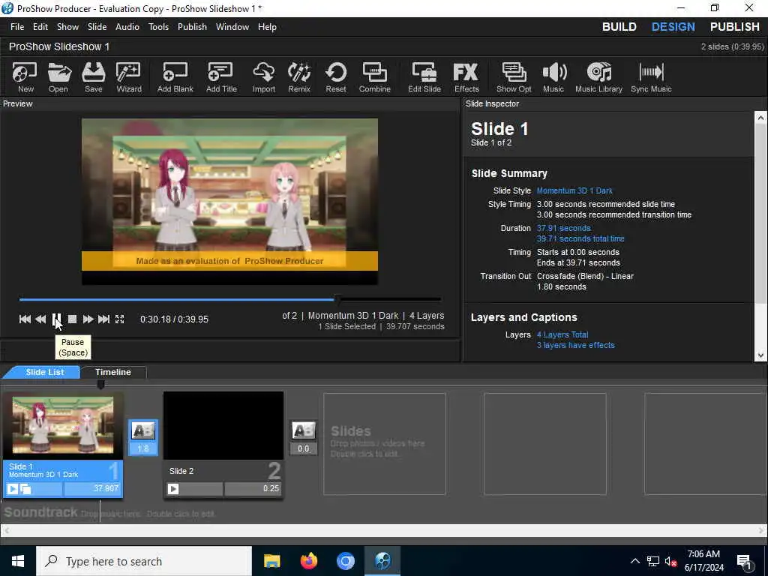Rewind the preview playback
Screen dimensions: 768x576
click(x=40, y=319)
